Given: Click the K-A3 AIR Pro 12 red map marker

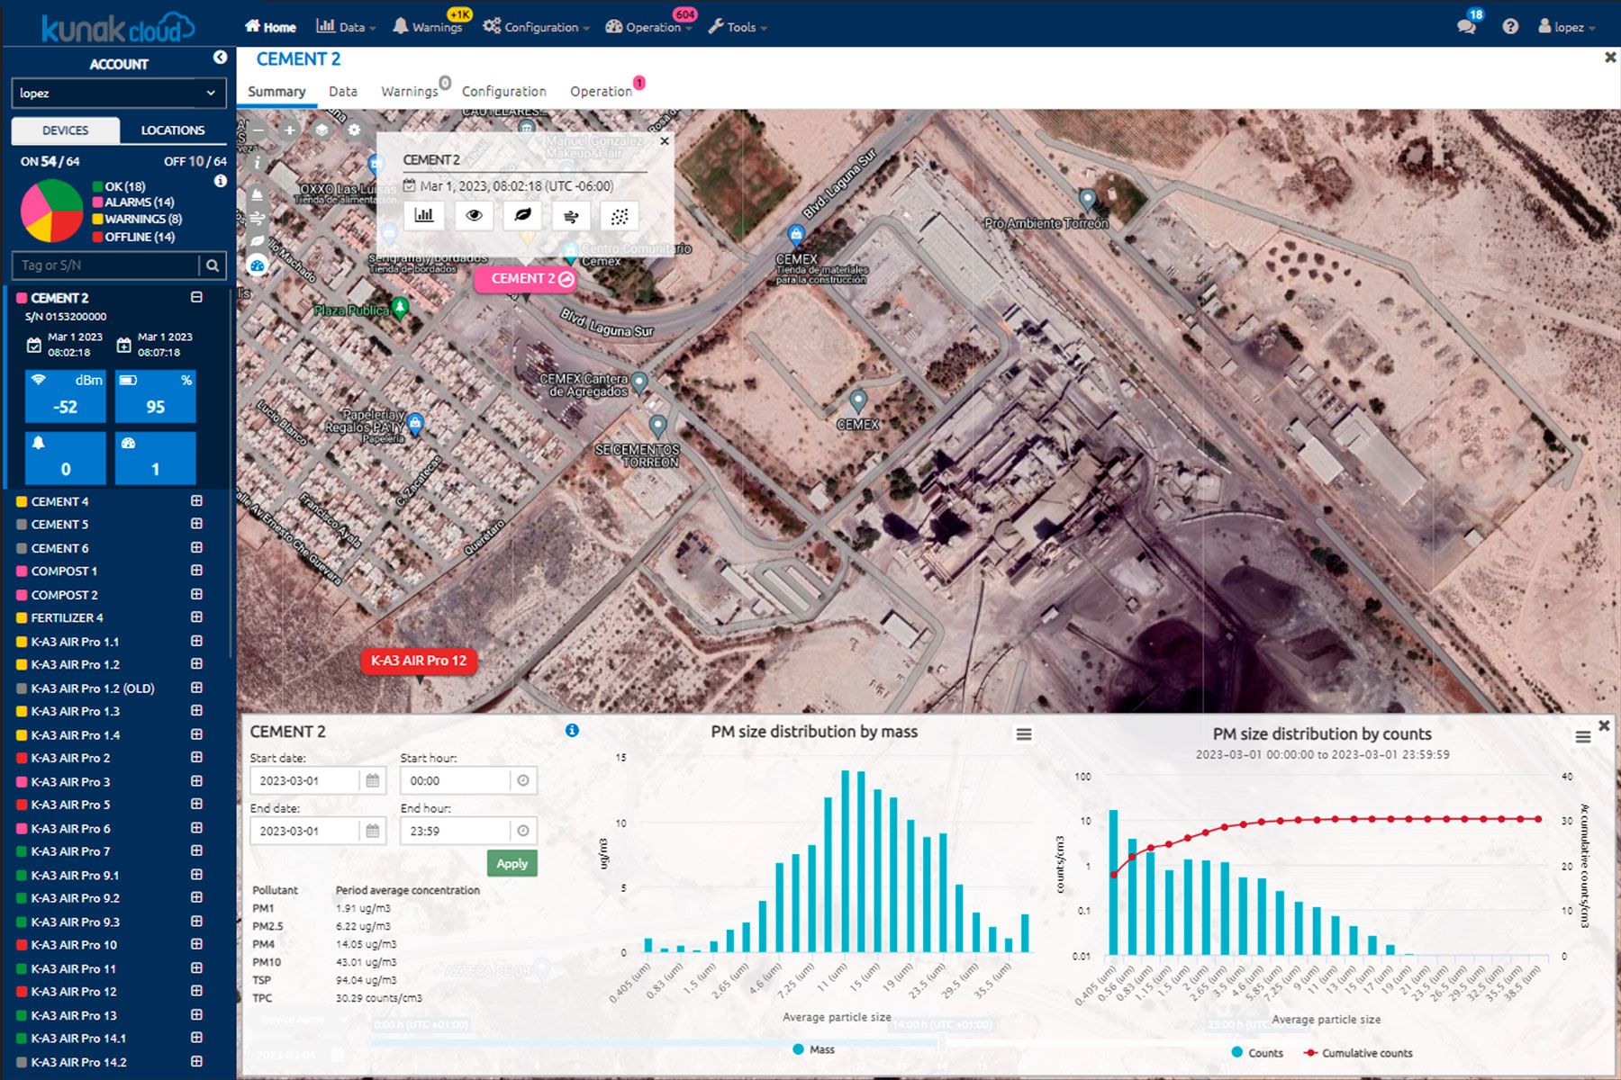Looking at the screenshot, I should 419,661.
